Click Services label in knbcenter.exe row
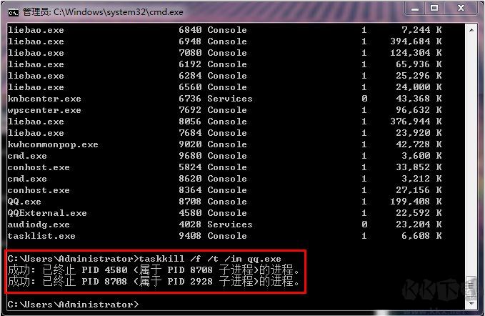 230,99
